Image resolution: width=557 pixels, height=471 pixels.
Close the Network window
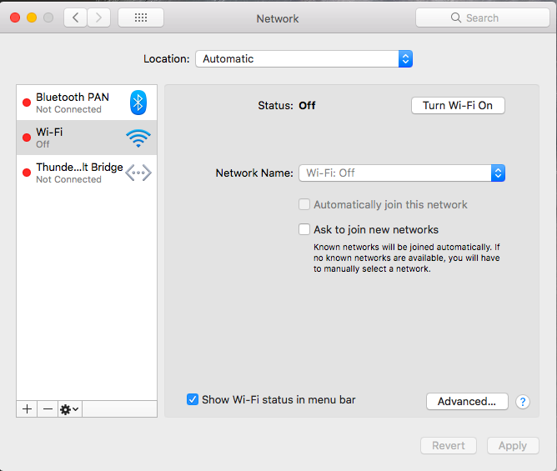pyautogui.click(x=15, y=18)
